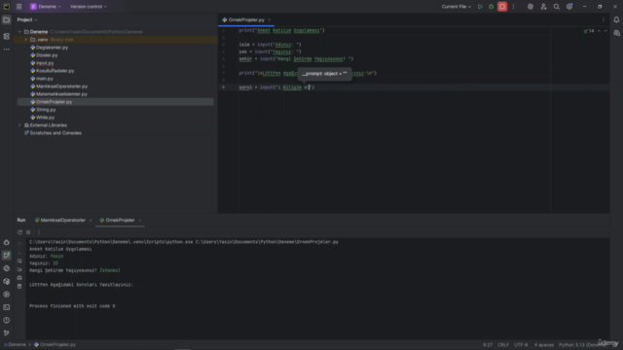Click Deneme breadcrumb in status bar
Screen dimensions: 623x350
[16, 345]
